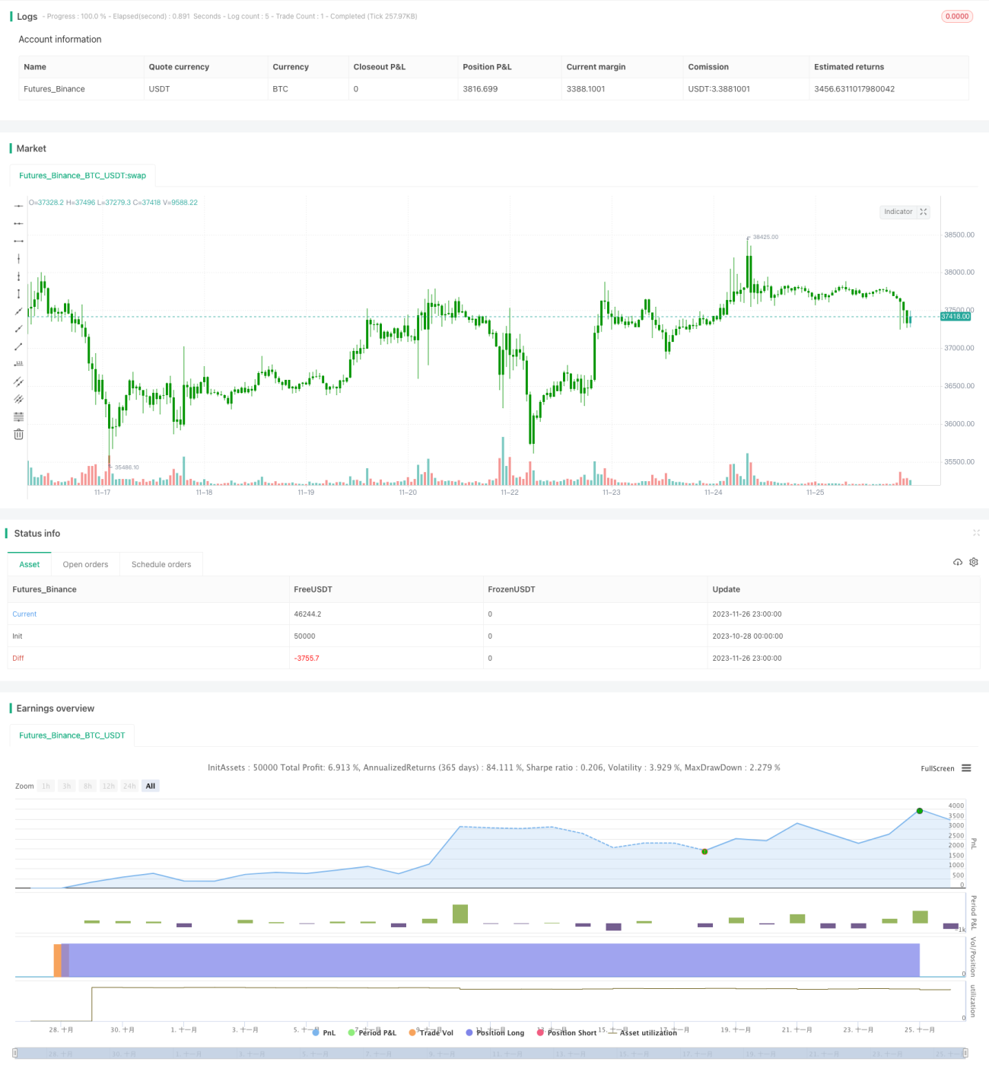Choose the parallel channel drawing tool

pos(18,381)
